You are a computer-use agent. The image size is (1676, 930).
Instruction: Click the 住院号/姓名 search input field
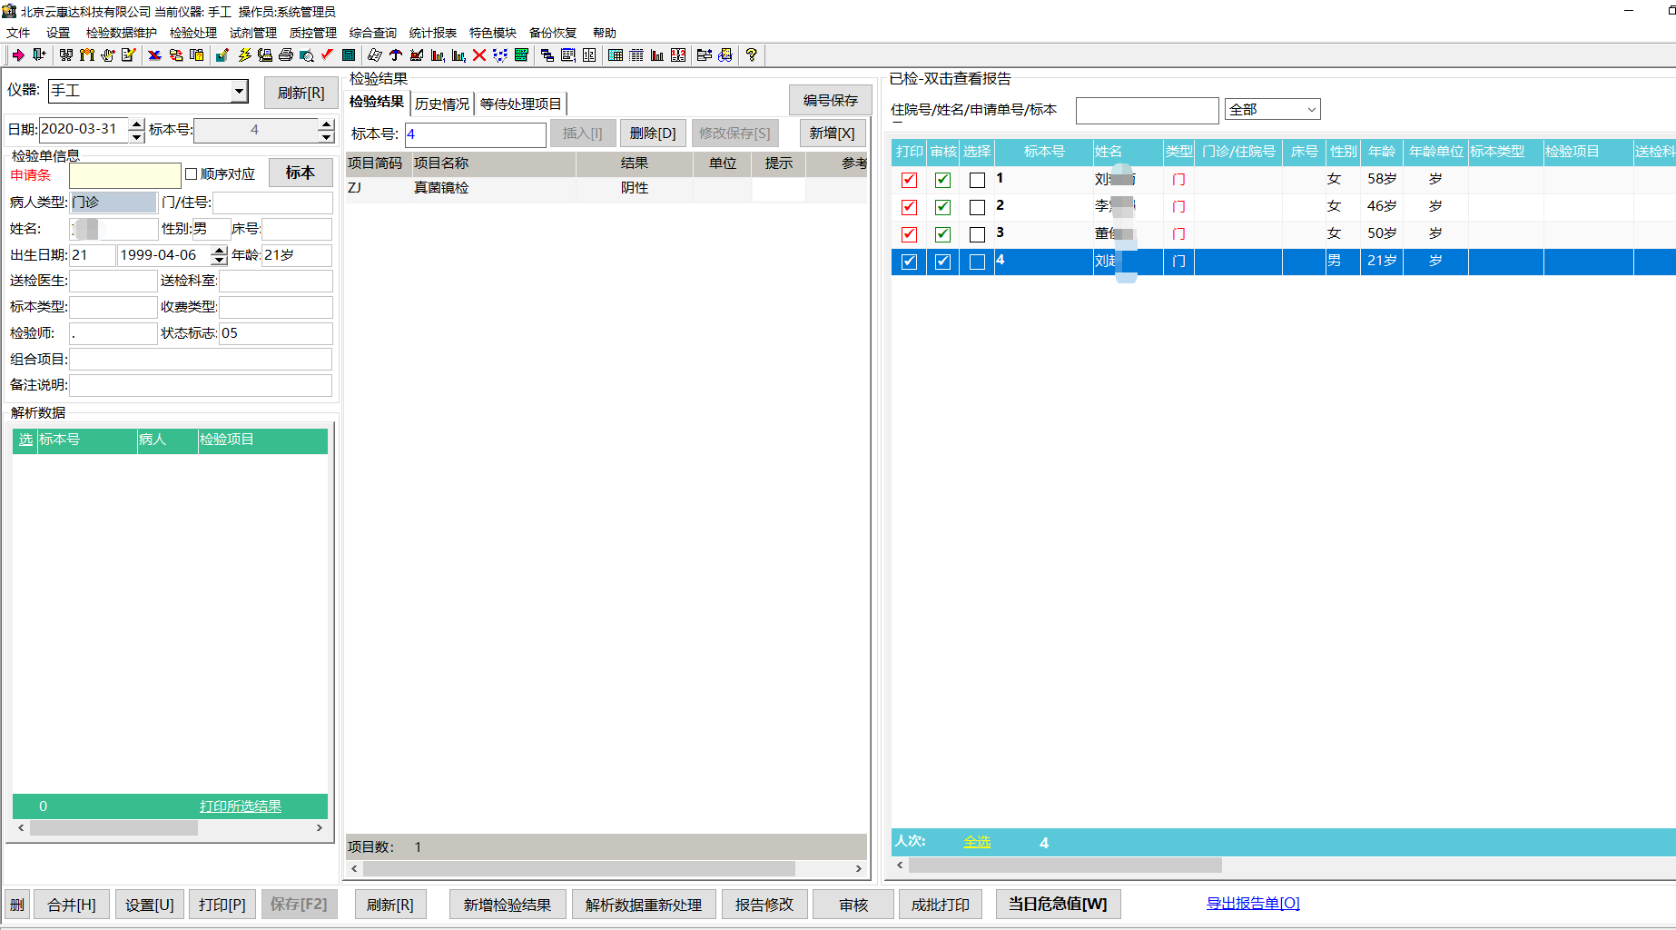1147,110
